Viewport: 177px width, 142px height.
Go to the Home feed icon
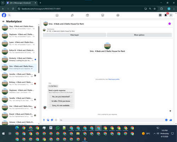click(57, 15)
